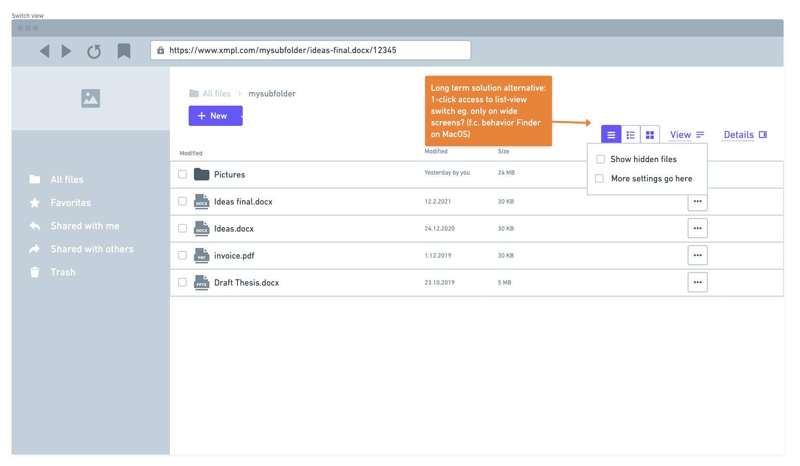Open more options for invoice.pdf
The width and height of the screenshot is (800, 466).
[x=698, y=255]
